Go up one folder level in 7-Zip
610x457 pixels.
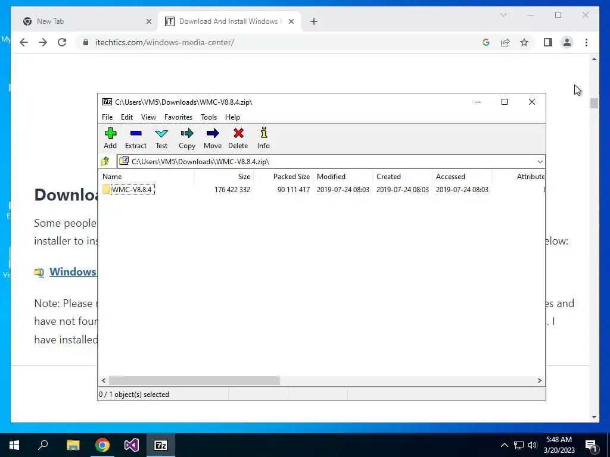point(105,161)
